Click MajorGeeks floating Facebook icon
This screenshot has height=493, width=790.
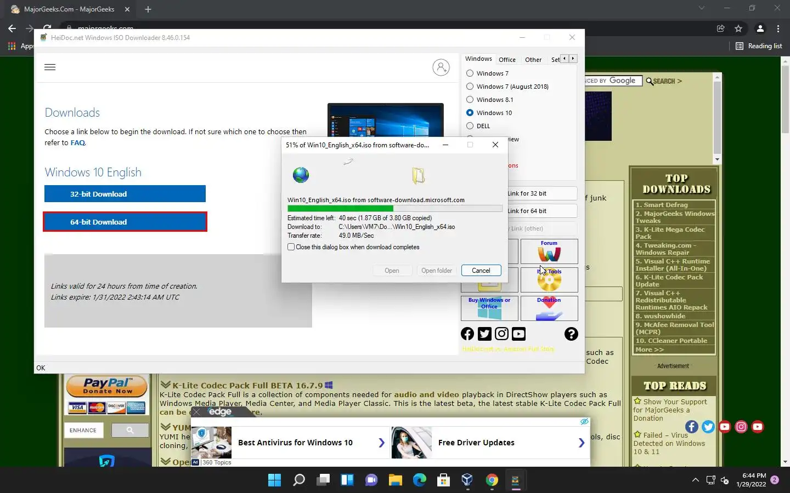click(692, 427)
